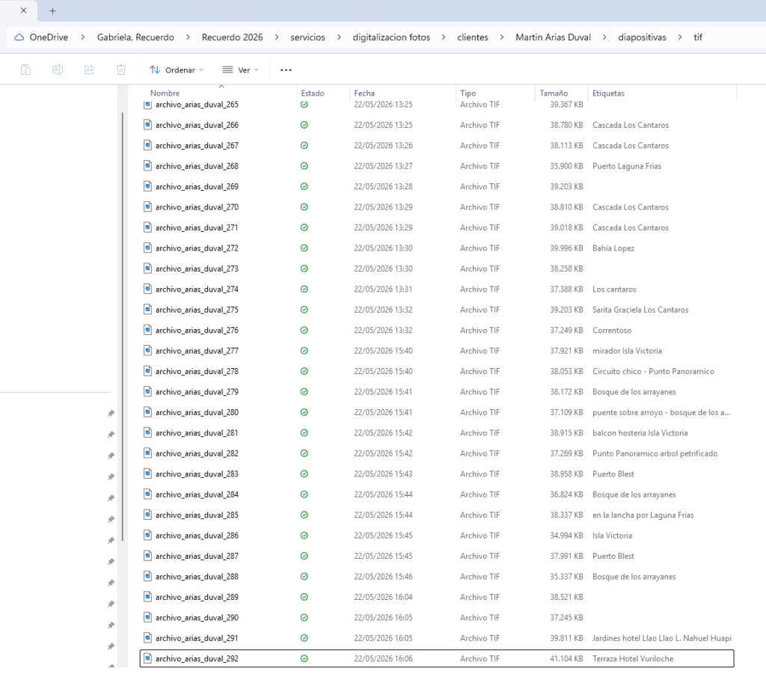Click the sync status check of archivo_arias_duval_283

(x=304, y=474)
